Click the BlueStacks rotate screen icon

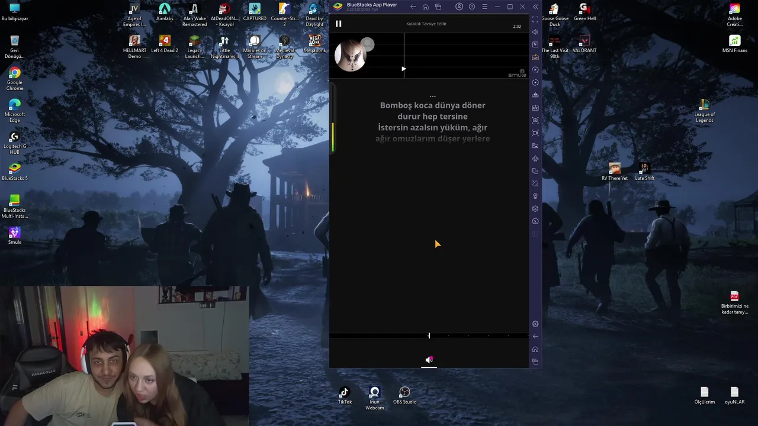coord(535,183)
